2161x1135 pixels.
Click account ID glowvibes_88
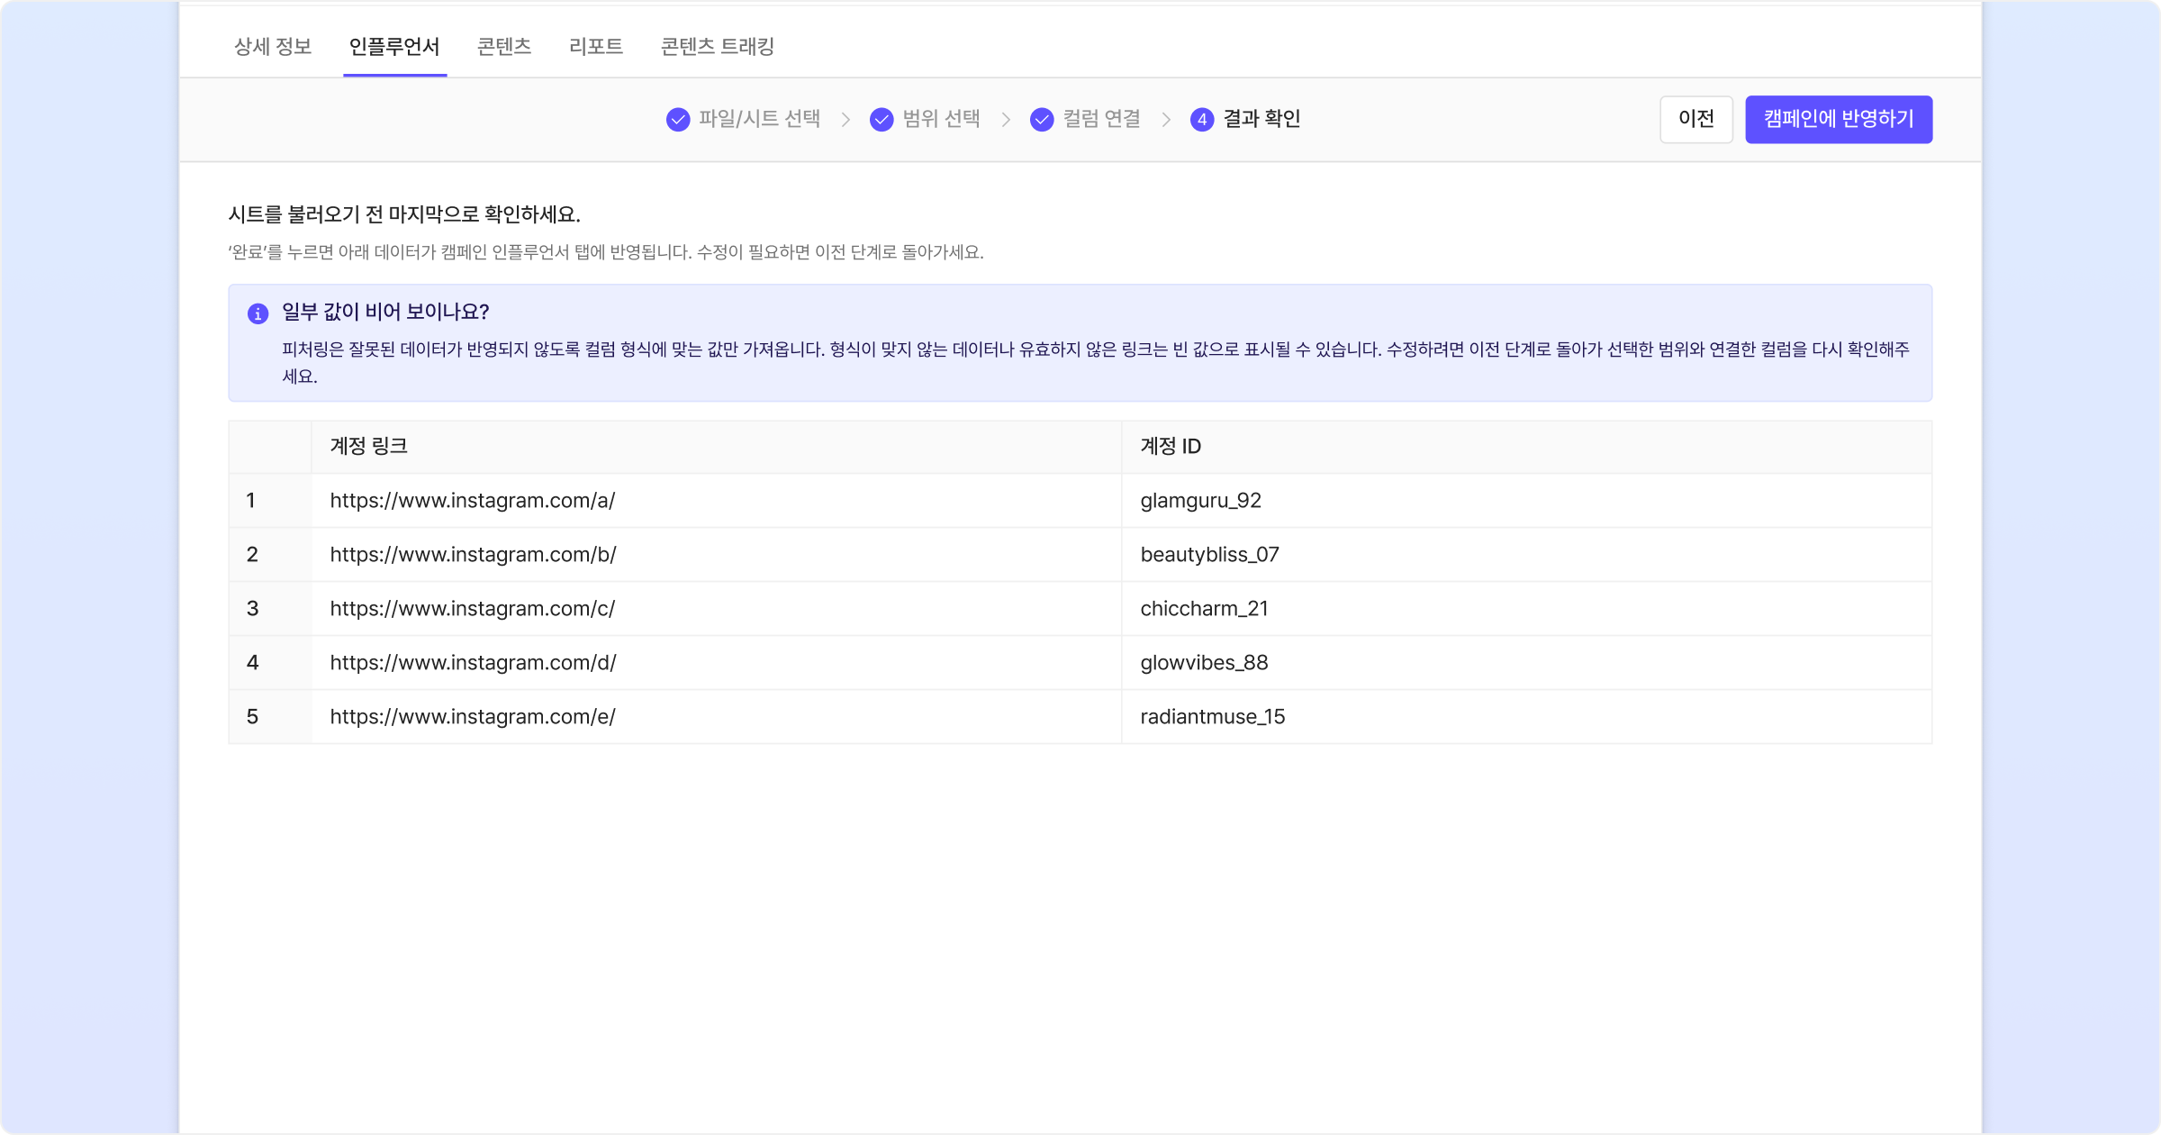pos(1205,663)
